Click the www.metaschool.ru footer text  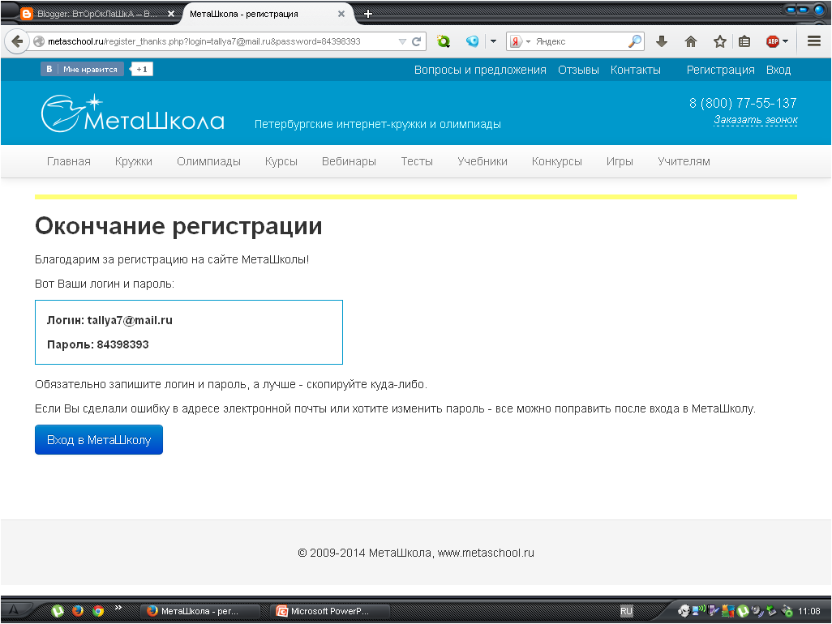(x=486, y=553)
